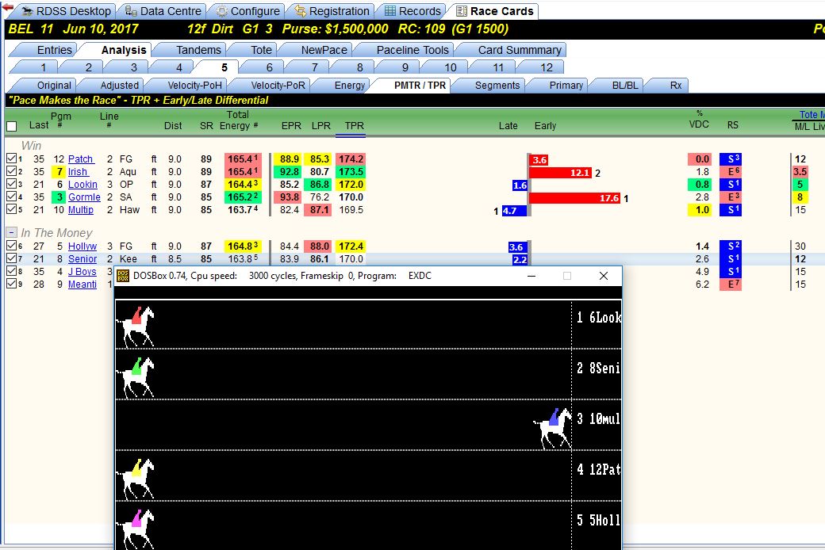825x550 pixels.
Task: Click the Configure gear icon
Action: (x=222, y=11)
